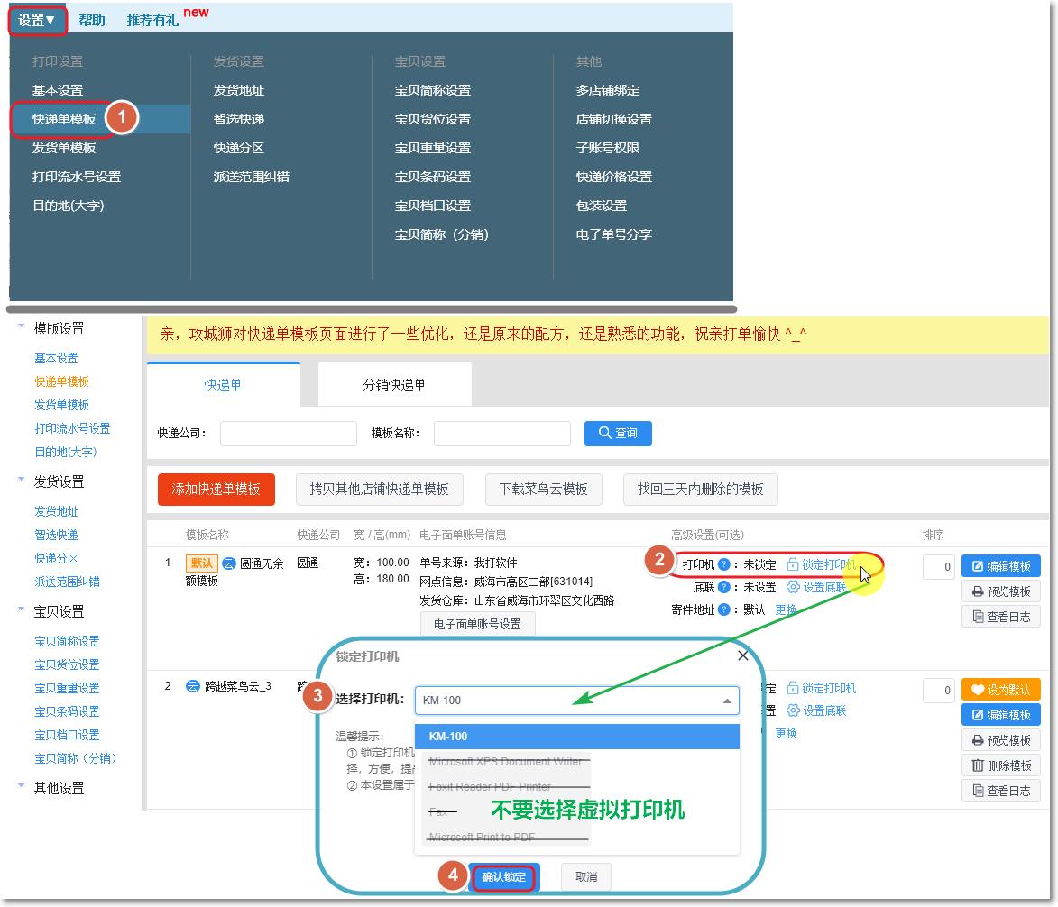Click the printer icon on 预览模板

[x=980, y=591]
